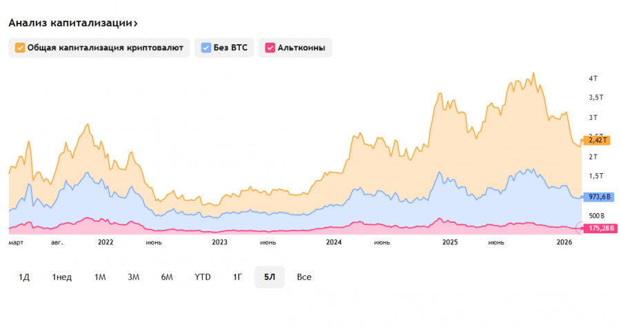621x327 pixels.
Task: Select the 3М range button
Action: tap(133, 277)
